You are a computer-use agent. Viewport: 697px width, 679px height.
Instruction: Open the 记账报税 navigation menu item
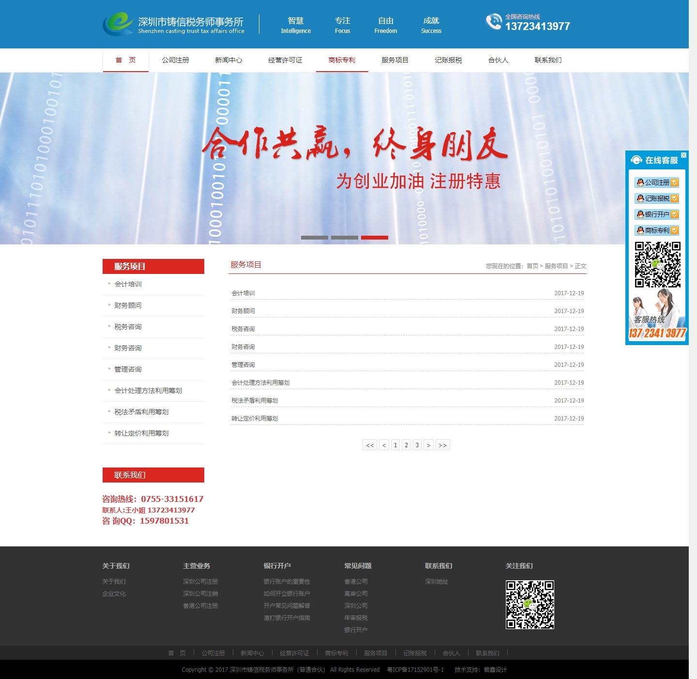pos(448,60)
